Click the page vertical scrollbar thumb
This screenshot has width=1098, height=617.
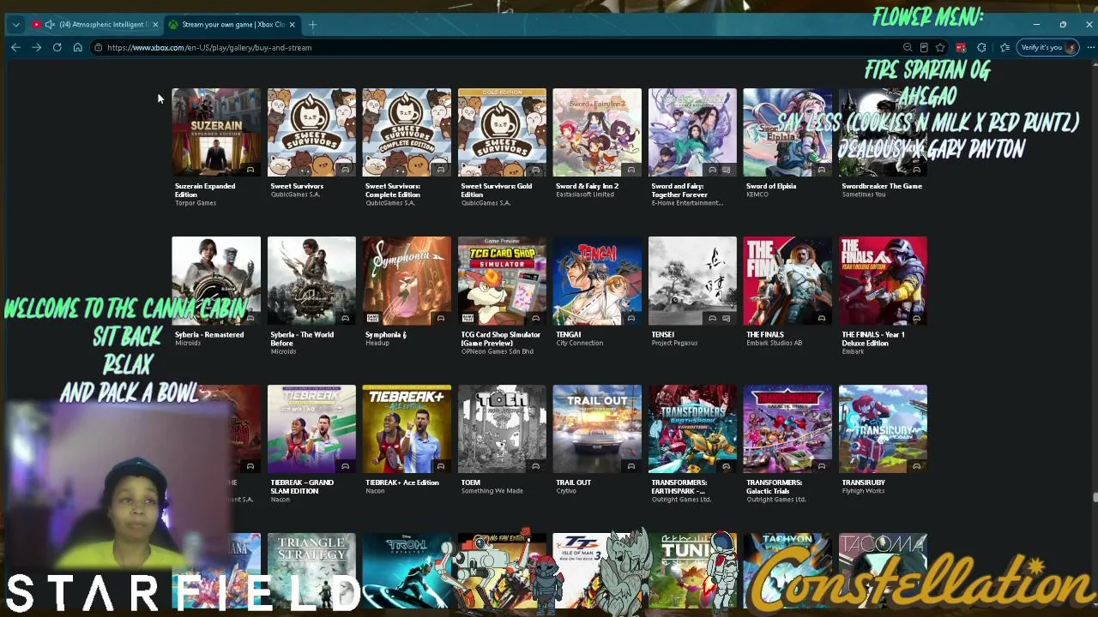click(x=1095, y=498)
